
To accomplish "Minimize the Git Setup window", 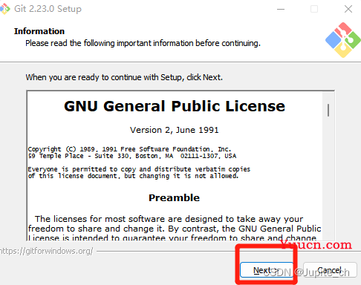I will 281,9.
